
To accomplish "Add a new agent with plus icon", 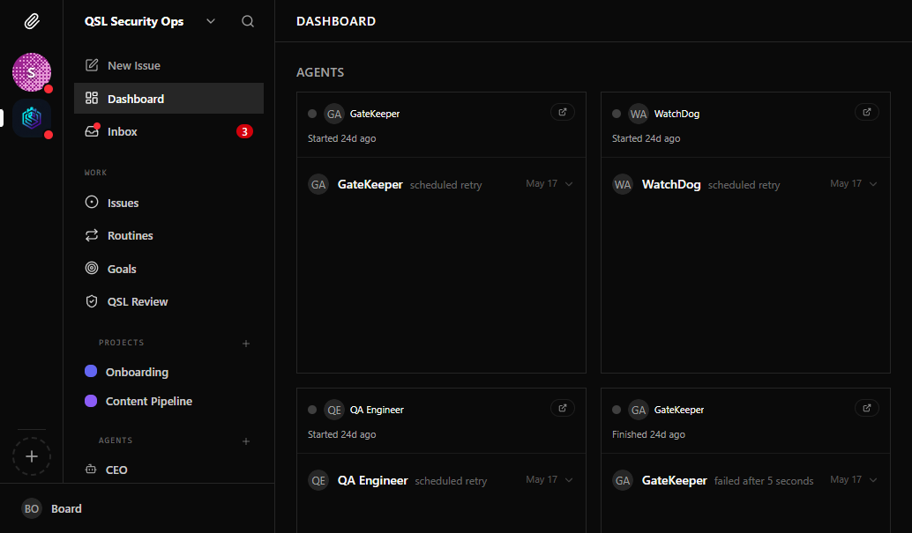I will pos(246,441).
